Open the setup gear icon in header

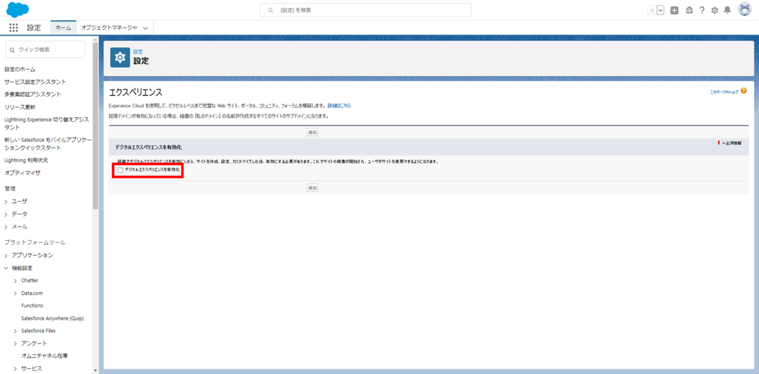(x=715, y=10)
